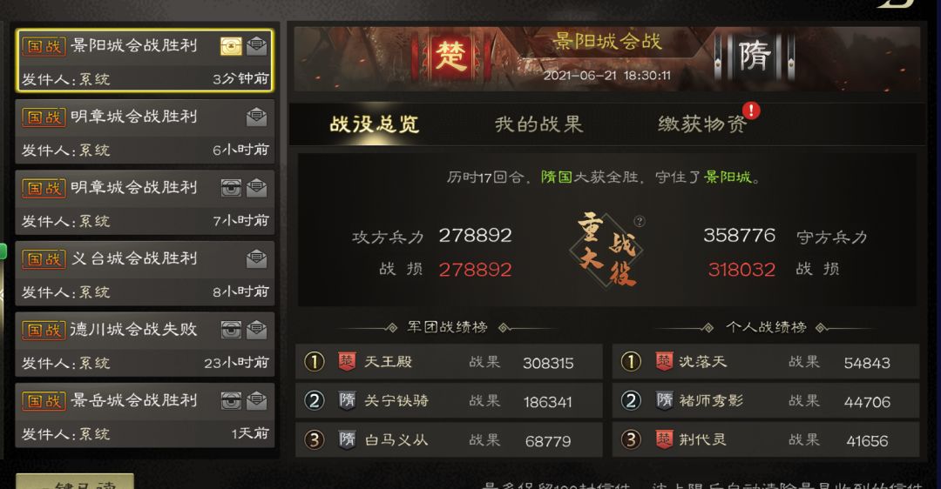Image resolution: width=941 pixels, height=489 pixels.
Task: Click the treasure chest icon on 德川城会战失败 mail
Action: click(x=231, y=330)
